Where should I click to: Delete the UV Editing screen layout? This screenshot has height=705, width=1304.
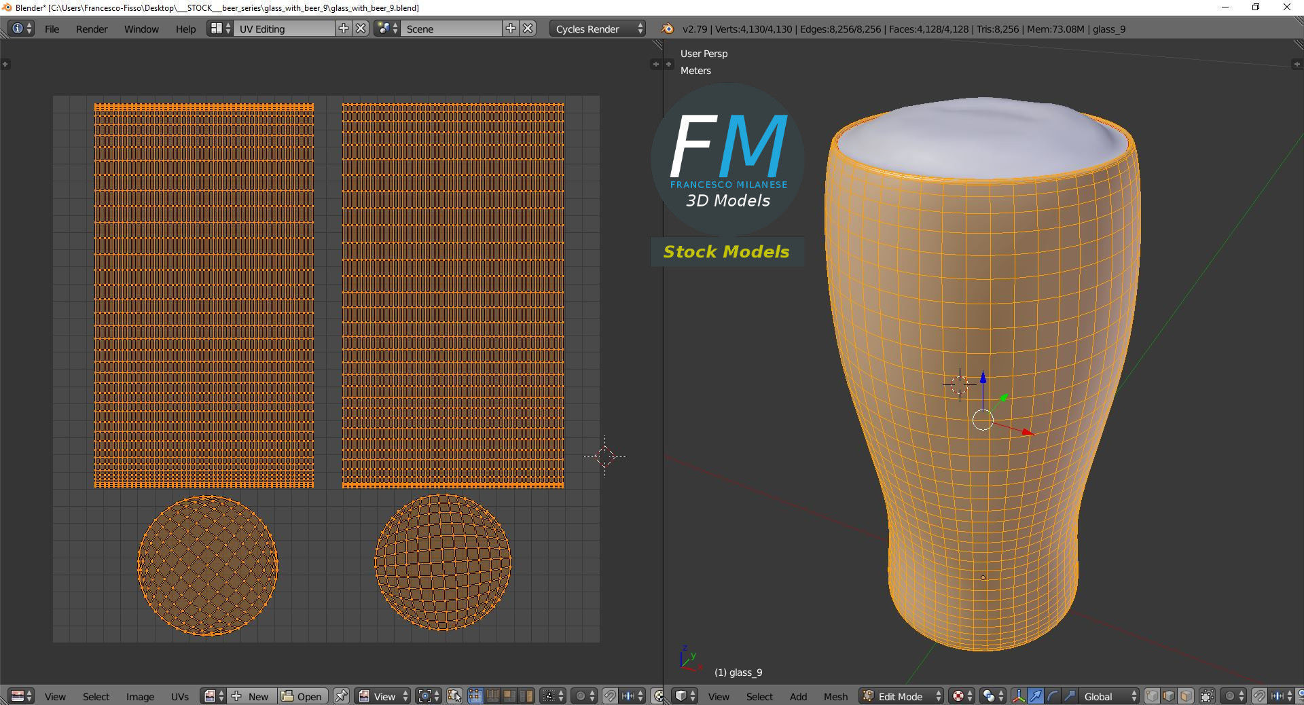point(361,29)
